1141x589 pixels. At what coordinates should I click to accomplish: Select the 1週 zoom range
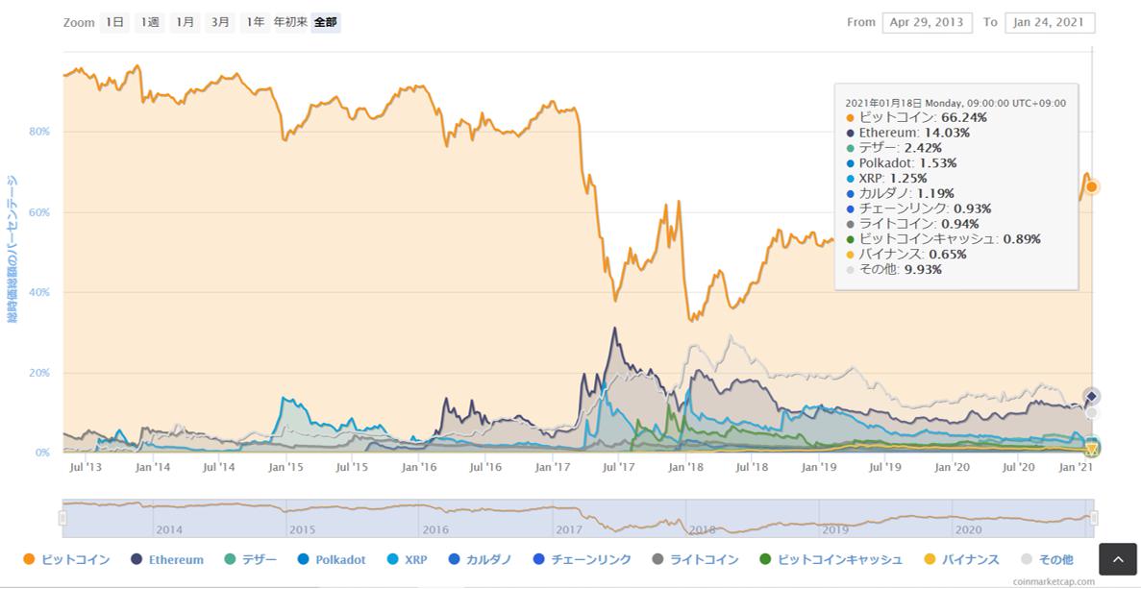[x=150, y=22]
